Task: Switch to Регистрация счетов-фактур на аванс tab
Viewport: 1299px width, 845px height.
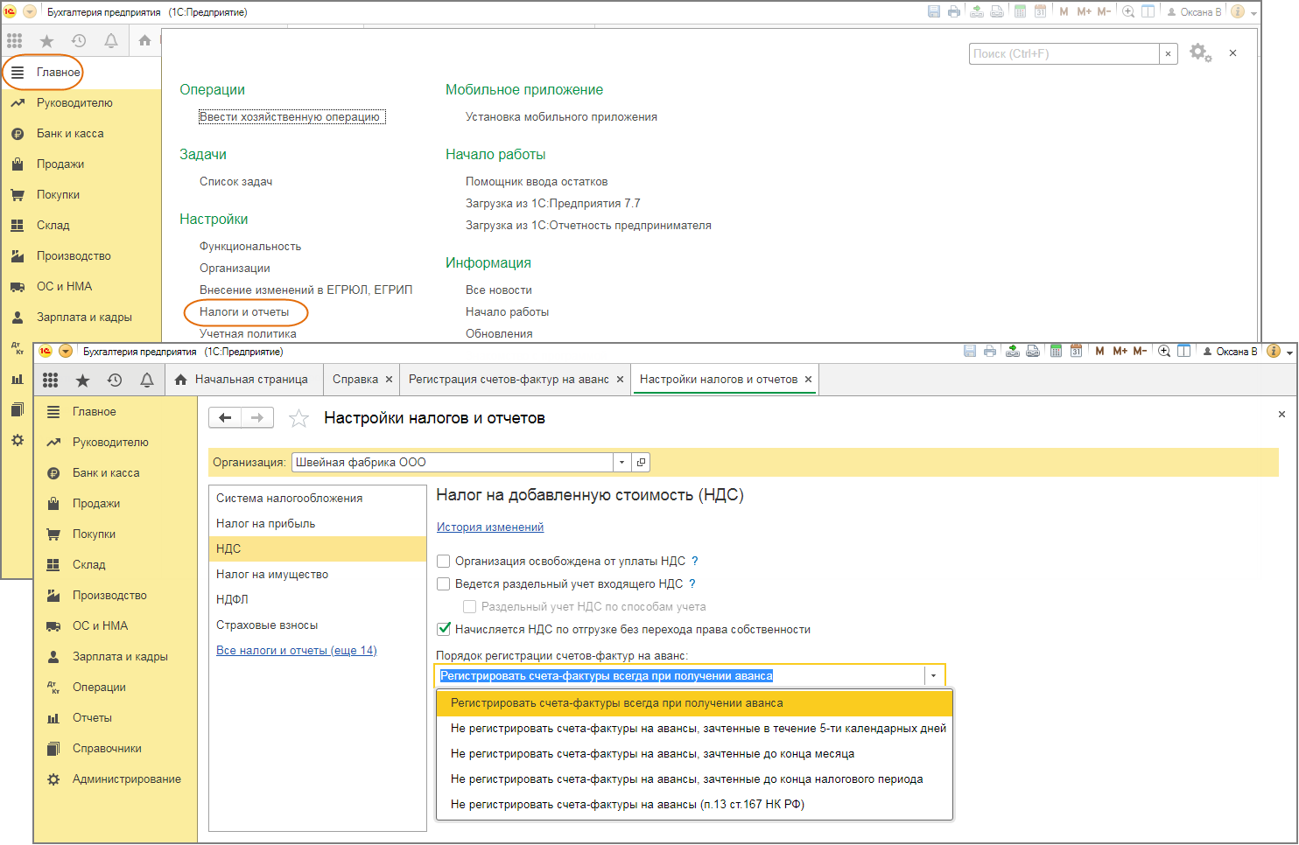Action: click(x=509, y=380)
